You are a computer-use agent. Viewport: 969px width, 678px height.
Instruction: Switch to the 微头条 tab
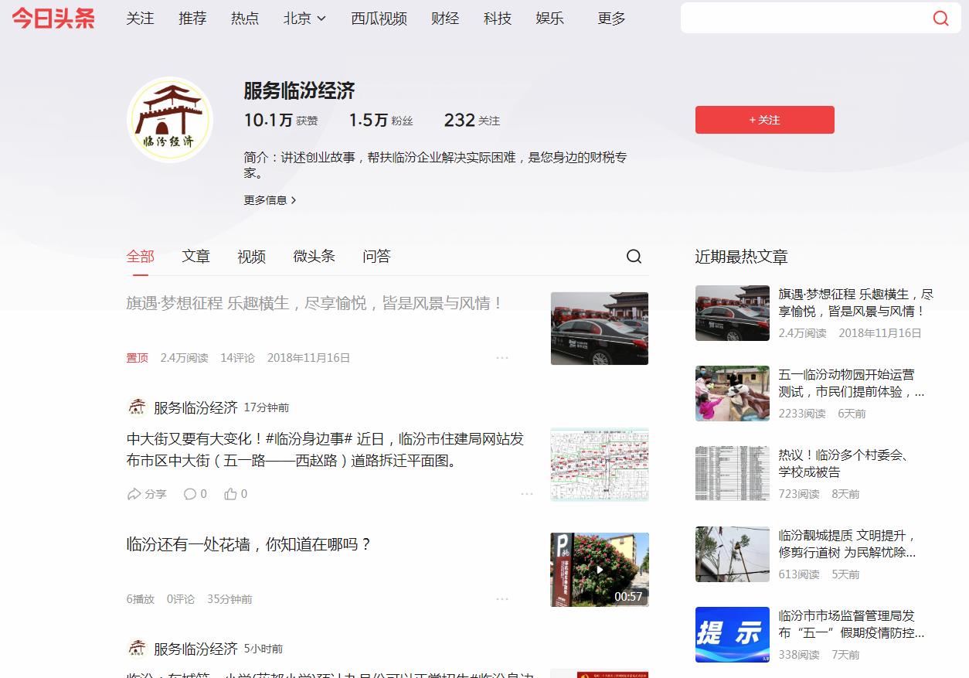314,257
